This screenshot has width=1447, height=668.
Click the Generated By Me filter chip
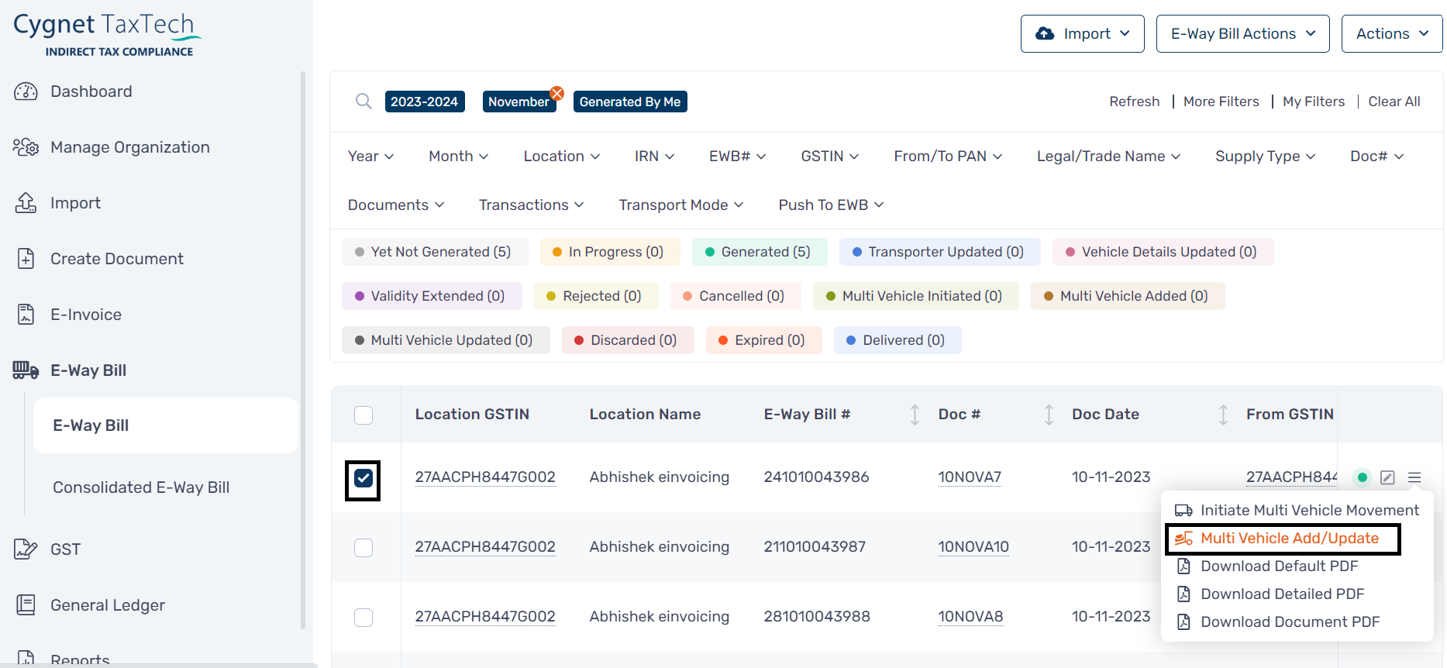[630, 102]
